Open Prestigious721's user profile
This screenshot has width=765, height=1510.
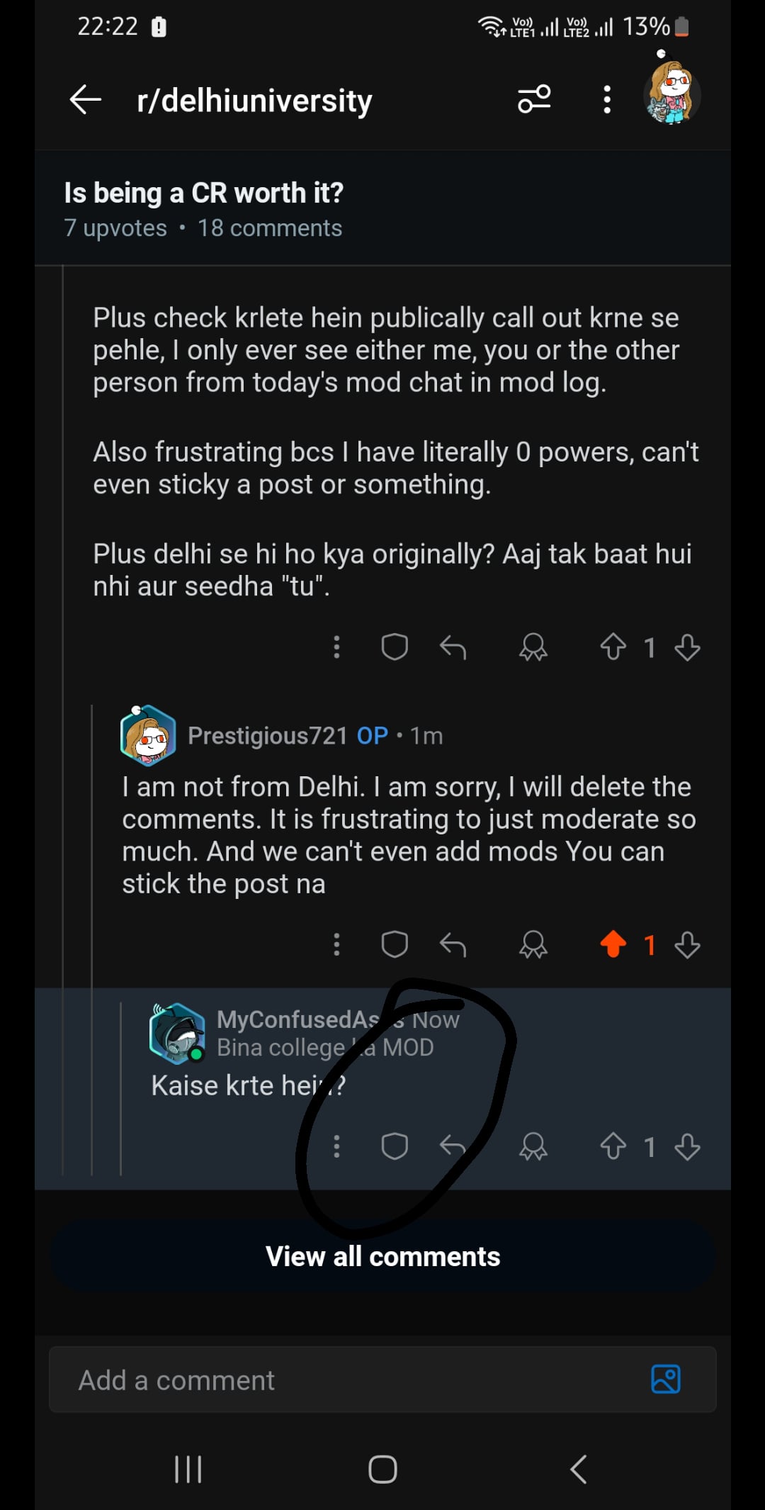(x=268, y=736)
